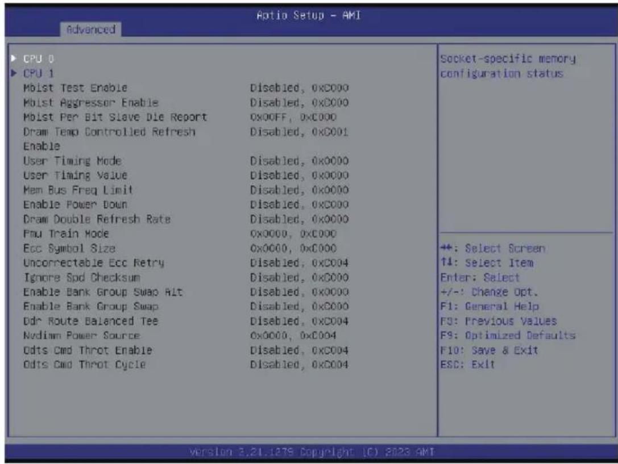Select Mbist Aggressor Enable label
This screenshot has width=618, height=464.
(x=90, y=102)
